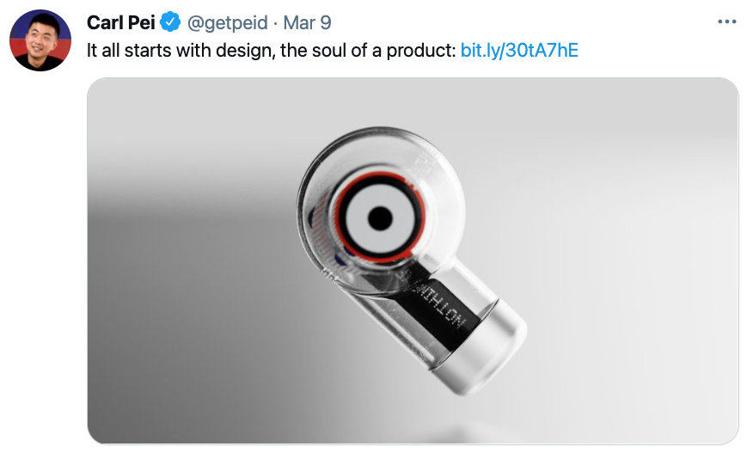Click the blue verified badge
This screenshot has height=453, width=753.
click(170, 22)
